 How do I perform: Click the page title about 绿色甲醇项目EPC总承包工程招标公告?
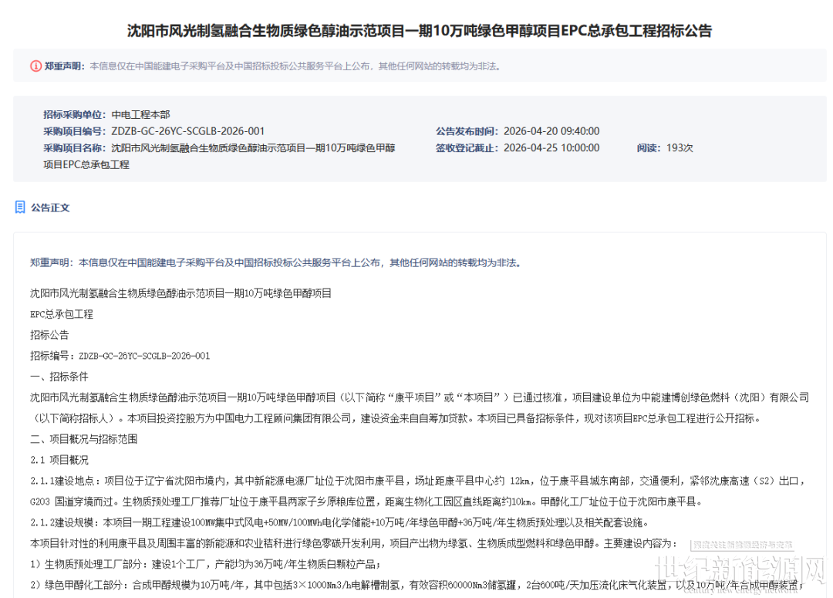419,32
